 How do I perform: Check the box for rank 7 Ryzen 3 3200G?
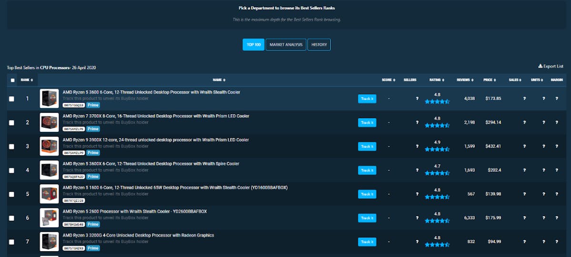(11, 242)
